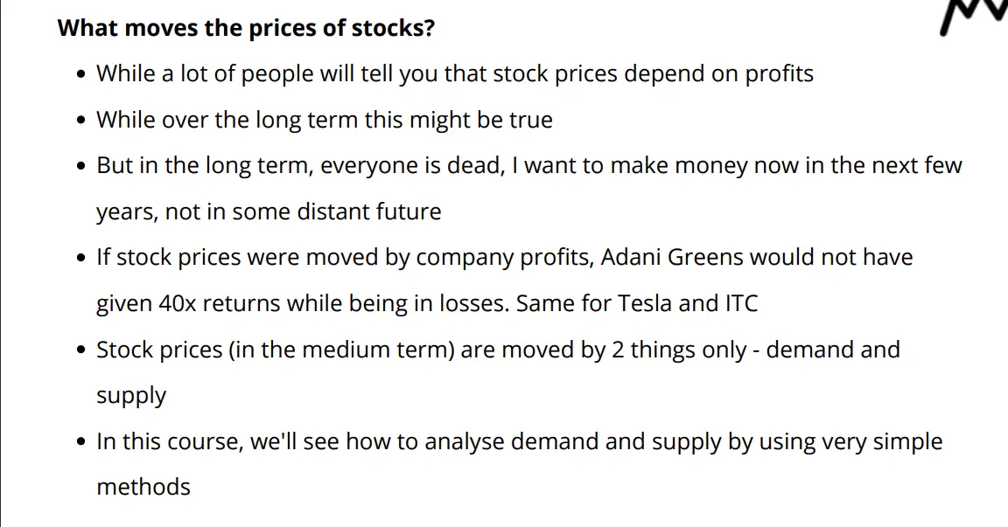
Task: Click the bullet dot before "But in the long term"
Action: 82,166
